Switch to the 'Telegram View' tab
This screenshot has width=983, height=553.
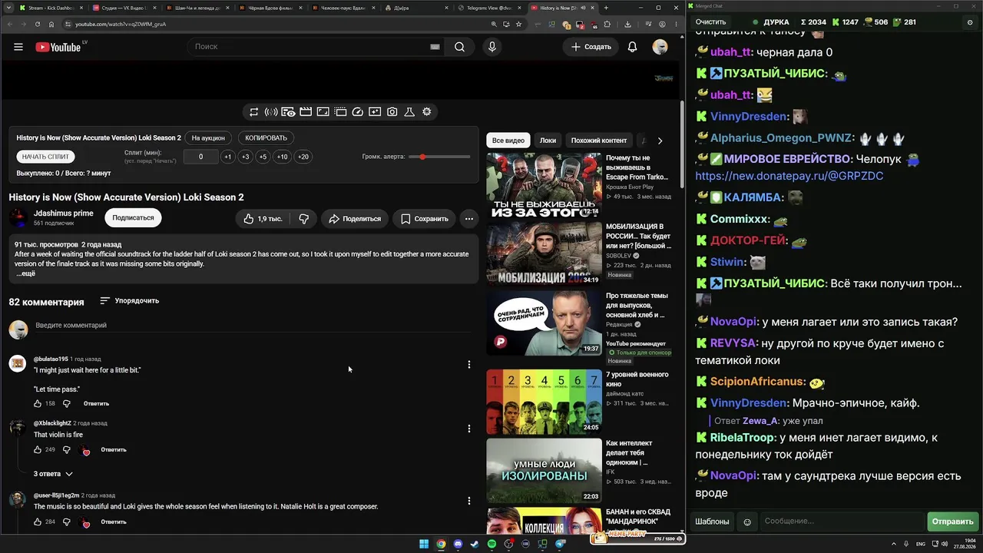coord(488,8)
